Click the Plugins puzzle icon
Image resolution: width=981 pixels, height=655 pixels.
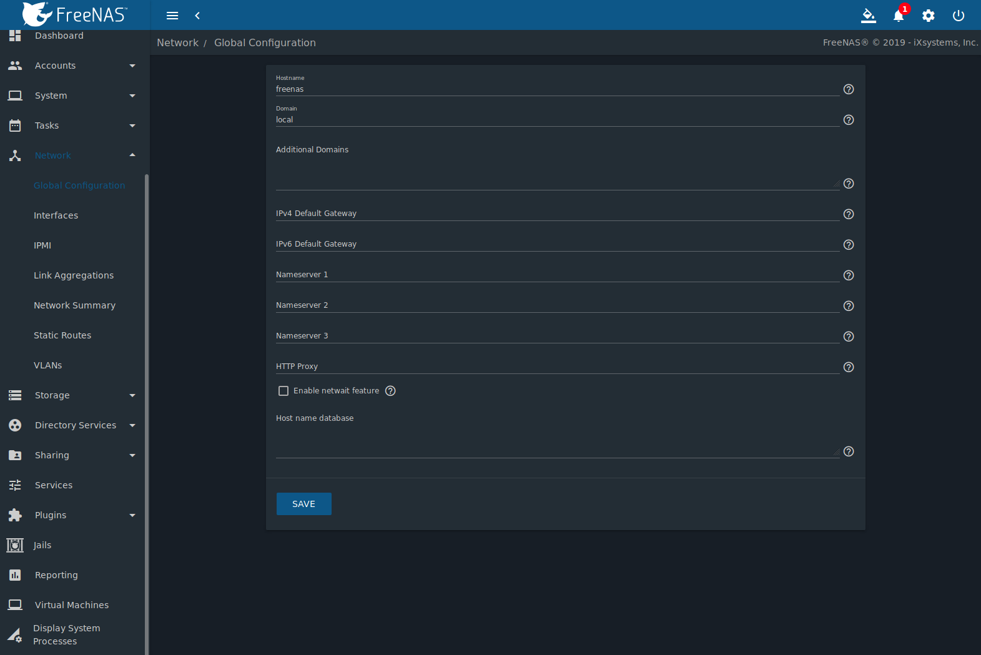pos(15,515)
